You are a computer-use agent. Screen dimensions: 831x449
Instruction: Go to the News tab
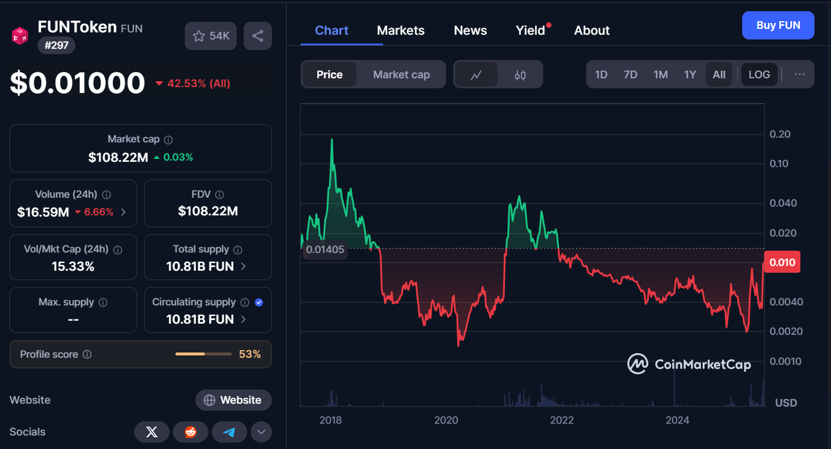tap(470, 31)
